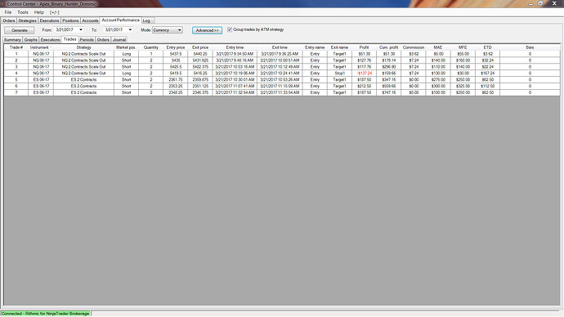This screenshot has height=317, width=564.
Task: Switch to the Positions tab
Action: [70, 21]
